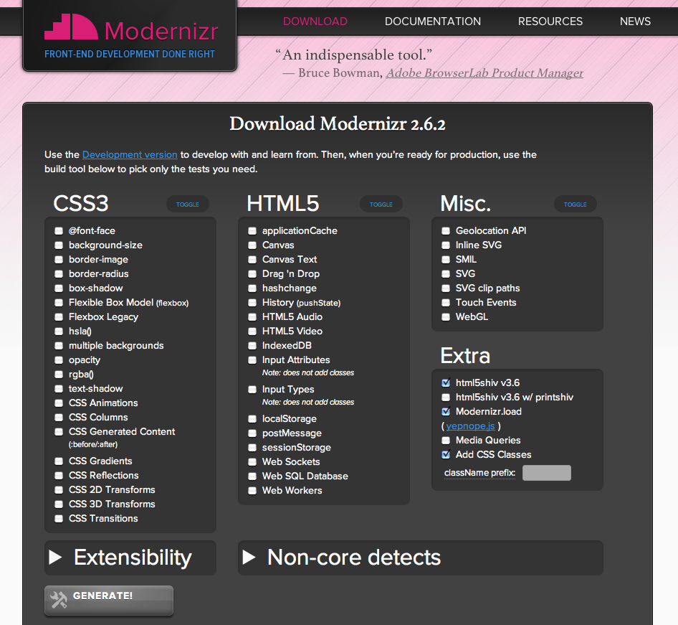Tick the box-shadow checkbox
The width and height of the screenshot is (678, 625).
59,288
